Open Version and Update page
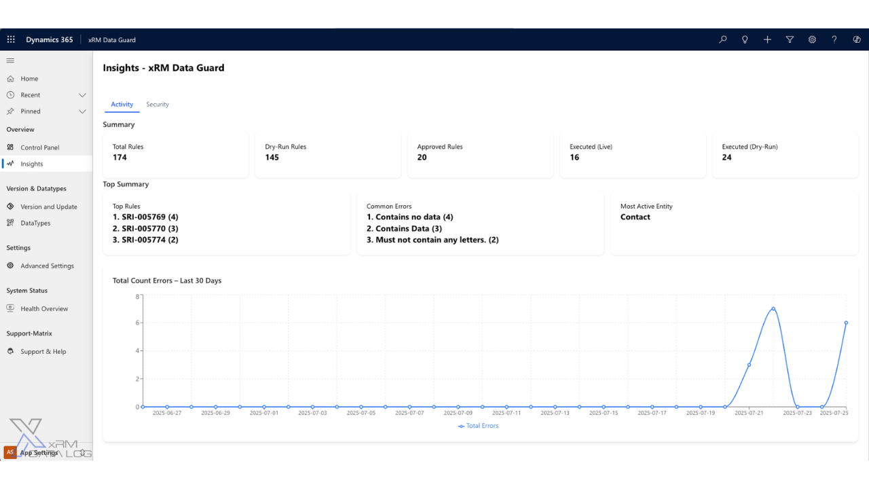This screenshot has height=489, width=869. point(48,206)
